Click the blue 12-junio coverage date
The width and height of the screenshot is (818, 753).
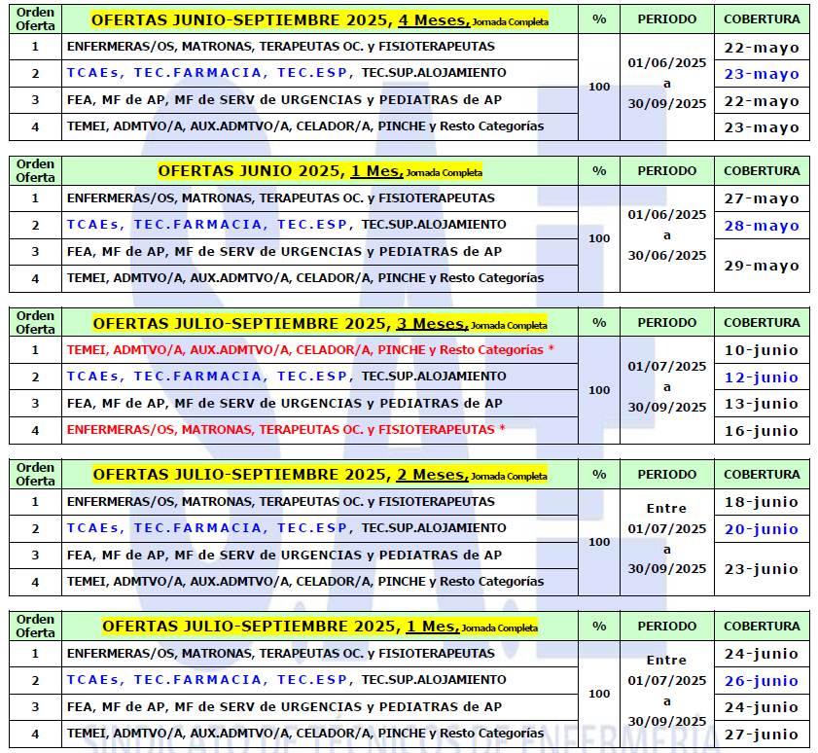[x=762, y=377]
